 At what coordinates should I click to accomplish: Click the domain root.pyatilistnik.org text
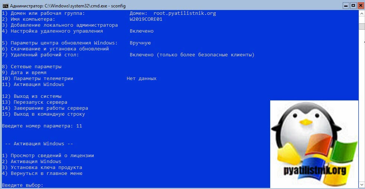click(184, 13)
